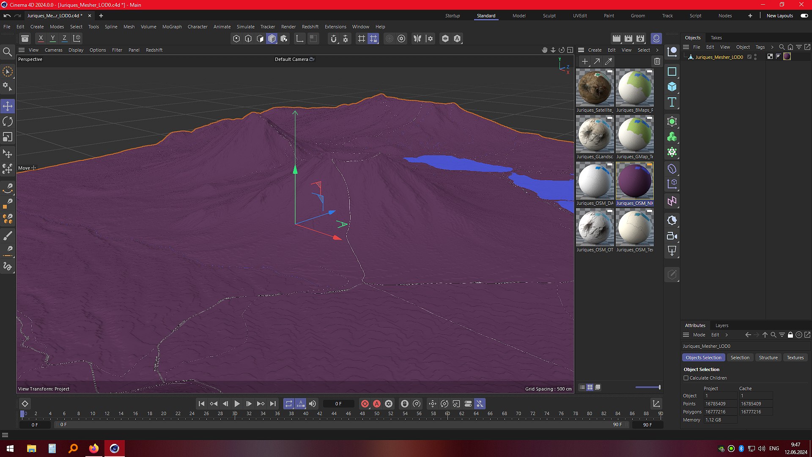Screen dimensions: 812x457
Task: Open File Explorer from taskbar
Action: pyautogui.click(x=31, y=449)
